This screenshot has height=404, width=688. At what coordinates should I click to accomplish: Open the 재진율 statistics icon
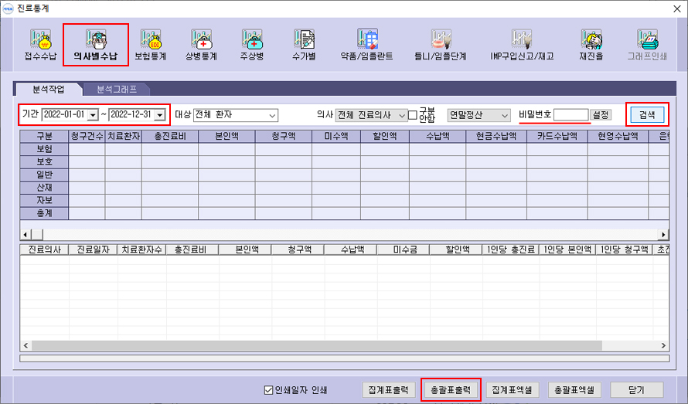pyautogui.click(x=591, y=45)
